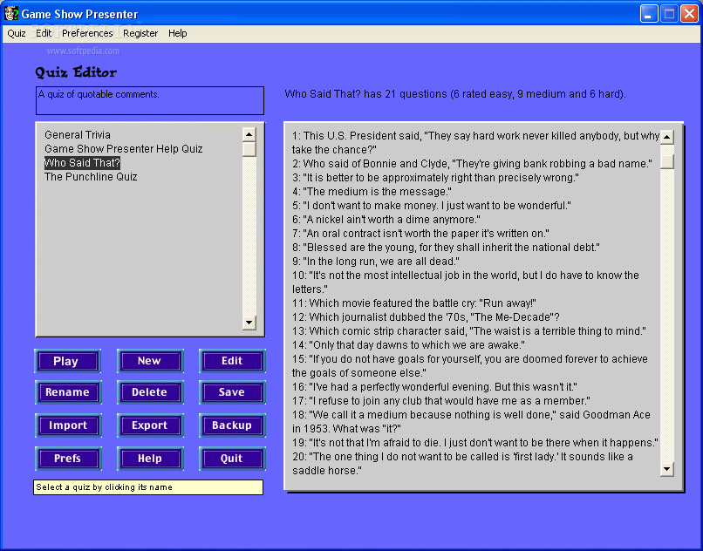Click question 11 about the 'Run away!' battle cry
Screen dimensions: 703x551
pyautogui.click(x=414, y=303)
